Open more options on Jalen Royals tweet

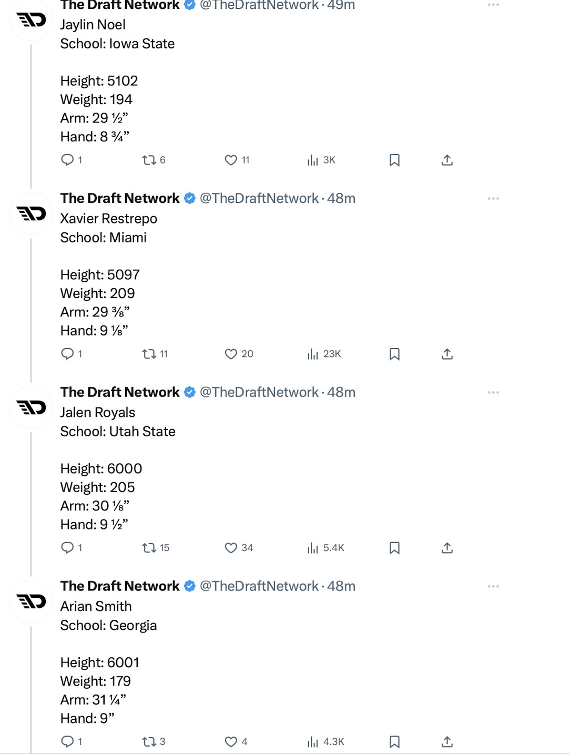493,393
